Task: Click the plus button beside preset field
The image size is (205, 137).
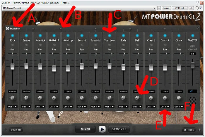Action: 159,8
